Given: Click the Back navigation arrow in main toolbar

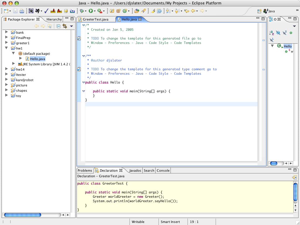Looking at the screenshot, I should [x=193, y=11].
